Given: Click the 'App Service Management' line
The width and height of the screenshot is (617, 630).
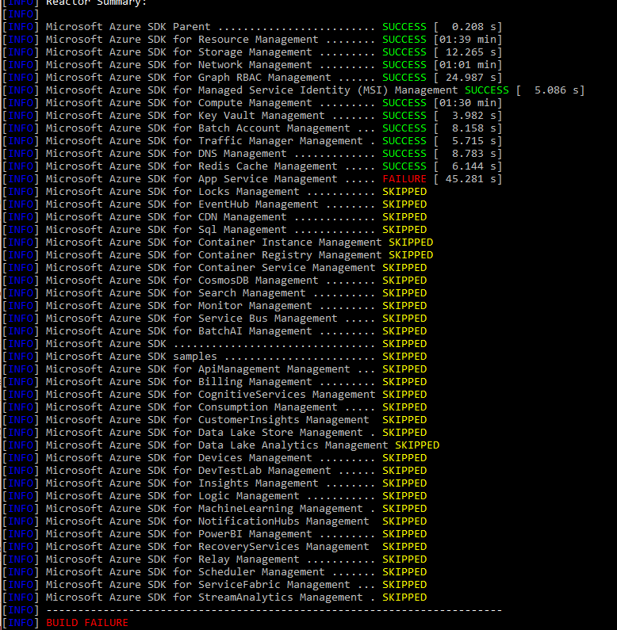Looking at the screenshot, I should coord(252,179).
